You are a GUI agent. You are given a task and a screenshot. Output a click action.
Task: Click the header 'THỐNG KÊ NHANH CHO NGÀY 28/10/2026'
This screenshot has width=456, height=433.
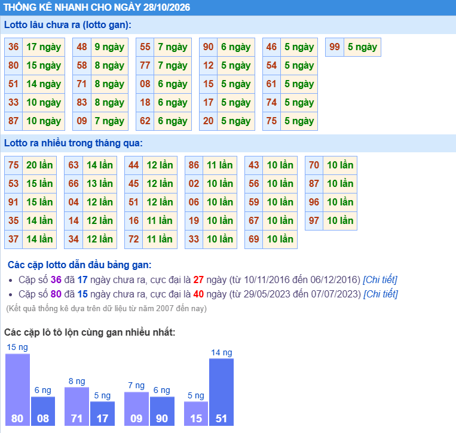coord(97,7)
